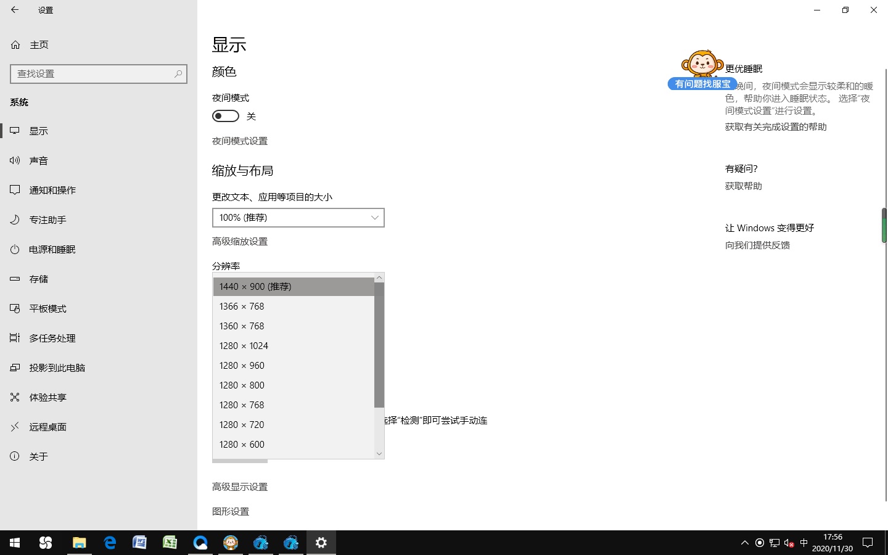Choose 1366 × 768 resolution
The image size is (888, 555).
pos(294,306)
